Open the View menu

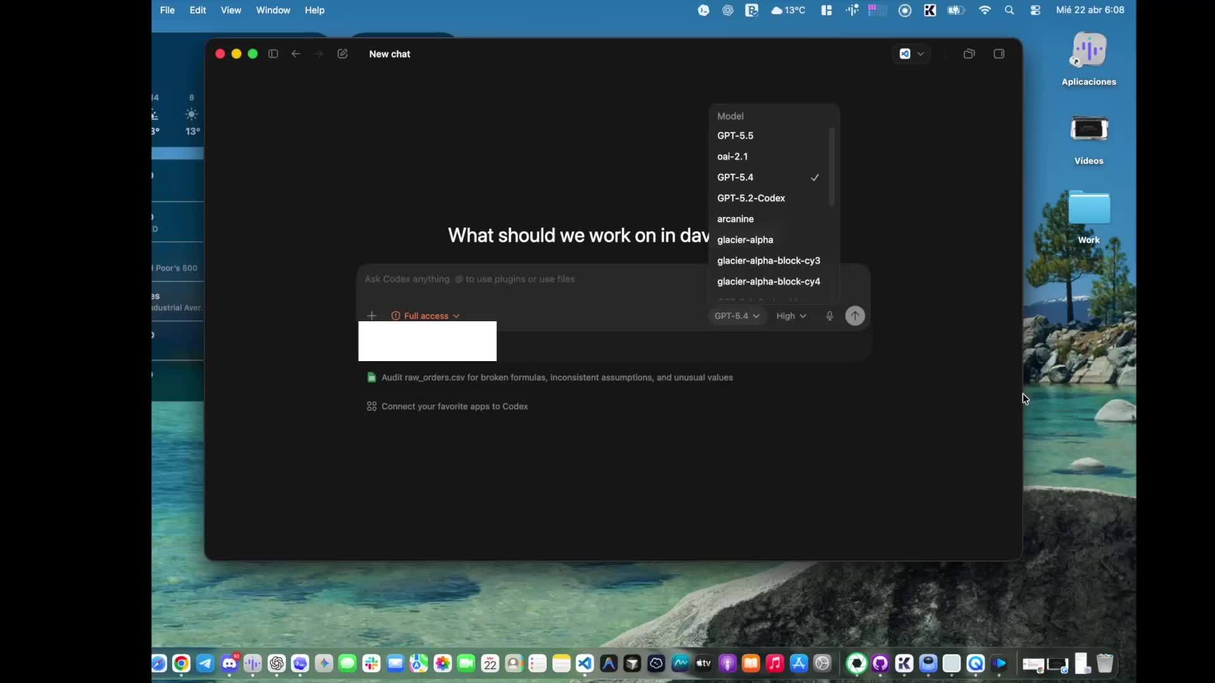[x=231, y=10]
